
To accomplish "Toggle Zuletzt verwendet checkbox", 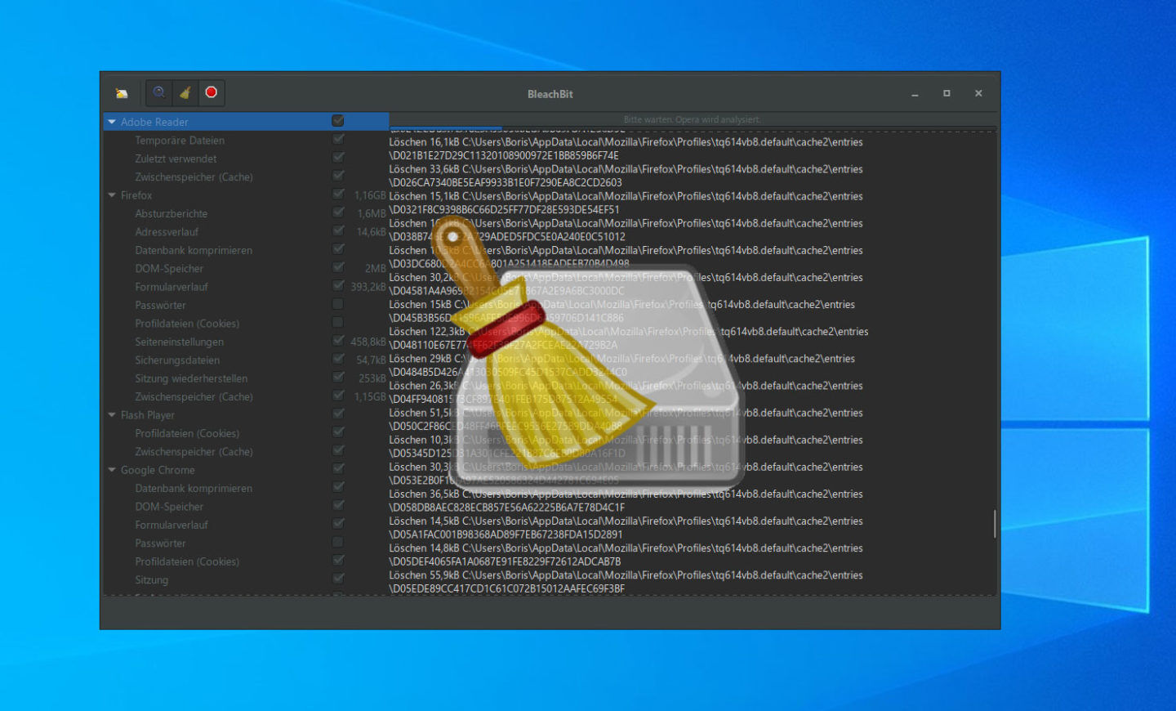I will [x=338, y=158].
